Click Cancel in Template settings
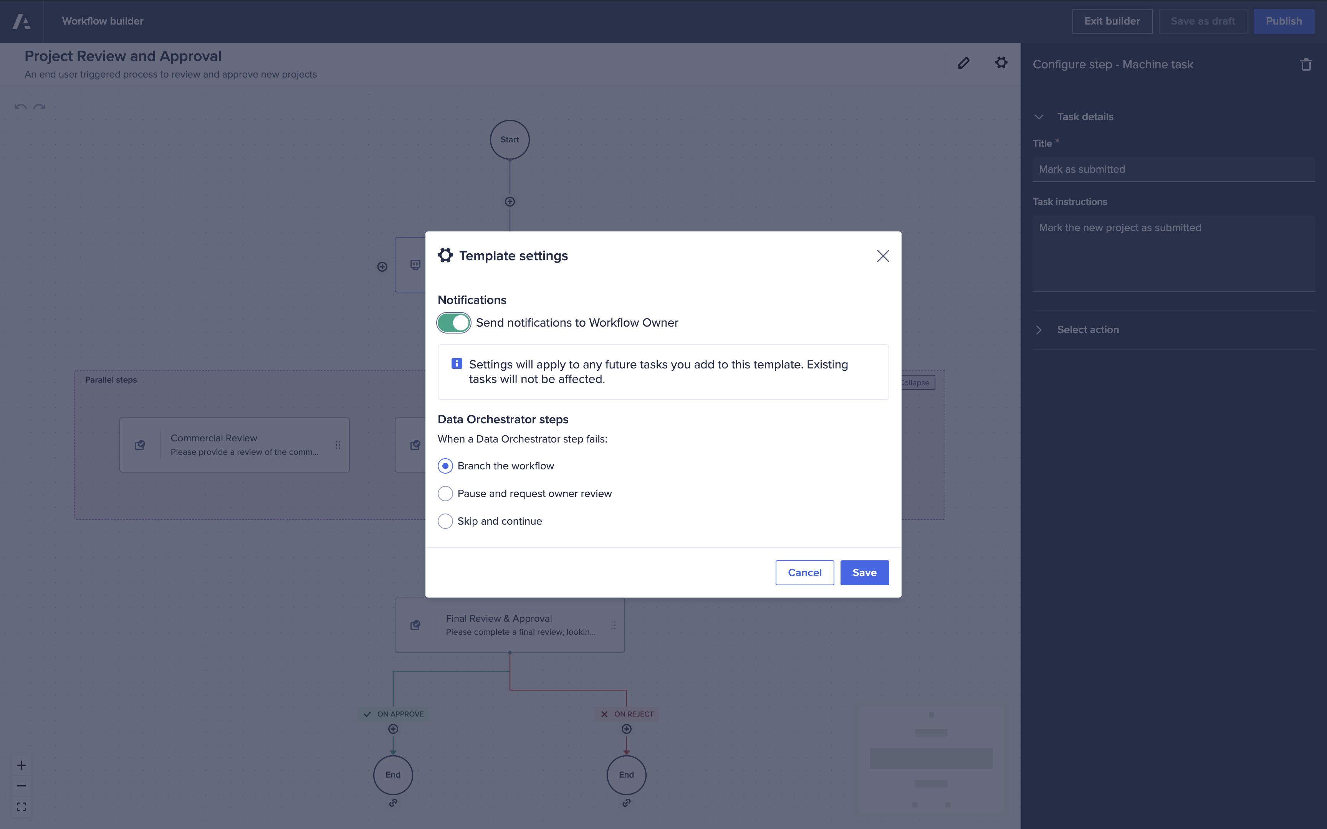1327x829 pixels. tap(804, 572)
